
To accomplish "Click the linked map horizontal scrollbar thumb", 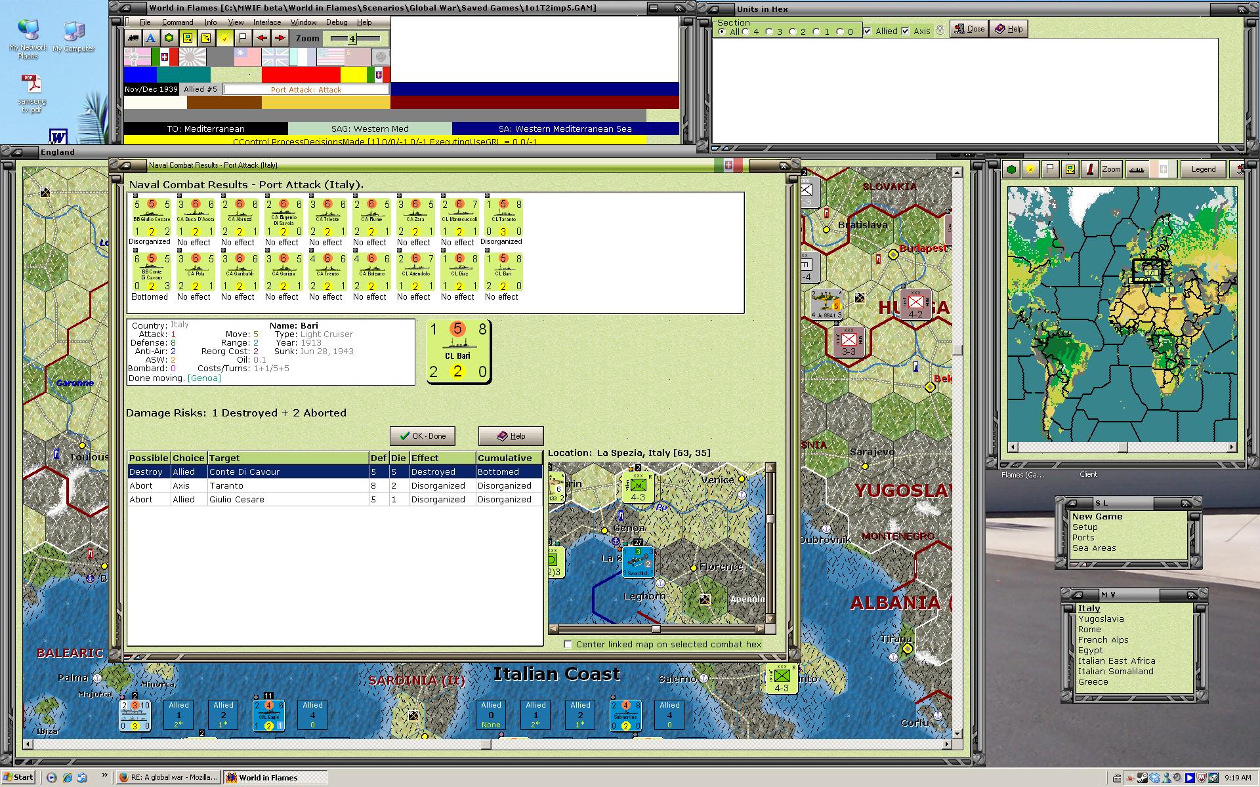I will [656, 628].
